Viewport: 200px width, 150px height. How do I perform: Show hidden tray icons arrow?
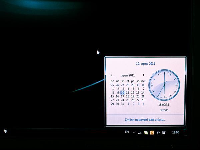[134, 133]
